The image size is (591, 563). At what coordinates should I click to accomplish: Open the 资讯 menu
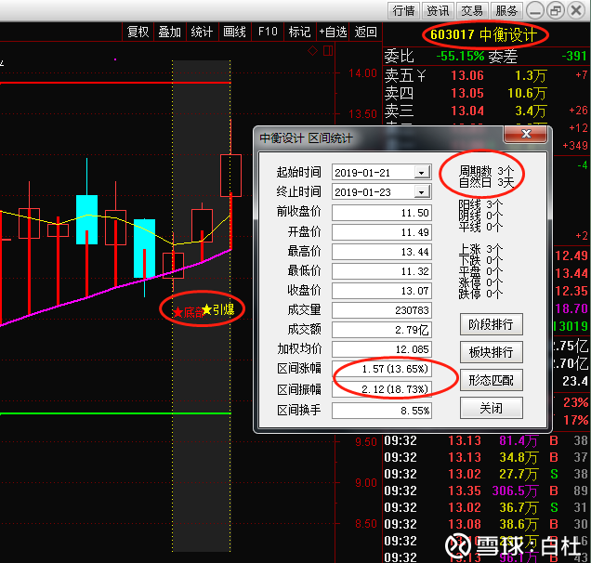(438, 10)
